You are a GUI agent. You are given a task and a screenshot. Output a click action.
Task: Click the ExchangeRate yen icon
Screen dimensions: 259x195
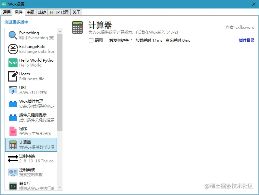[13, 49]
